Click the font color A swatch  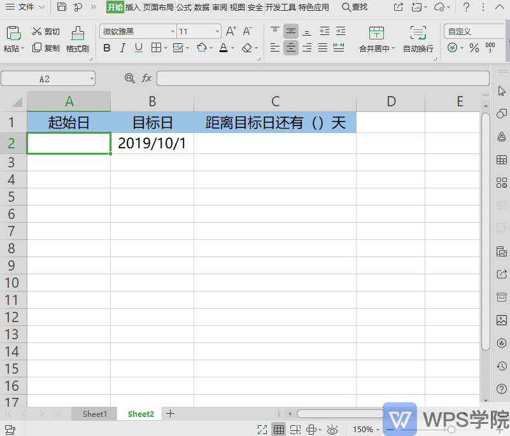223,48
